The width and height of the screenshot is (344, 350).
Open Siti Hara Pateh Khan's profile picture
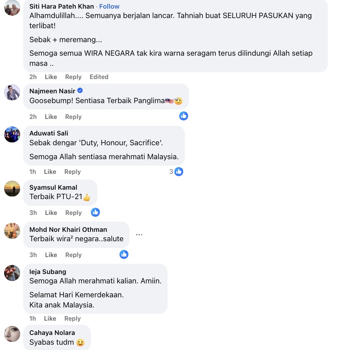point(12,8)
